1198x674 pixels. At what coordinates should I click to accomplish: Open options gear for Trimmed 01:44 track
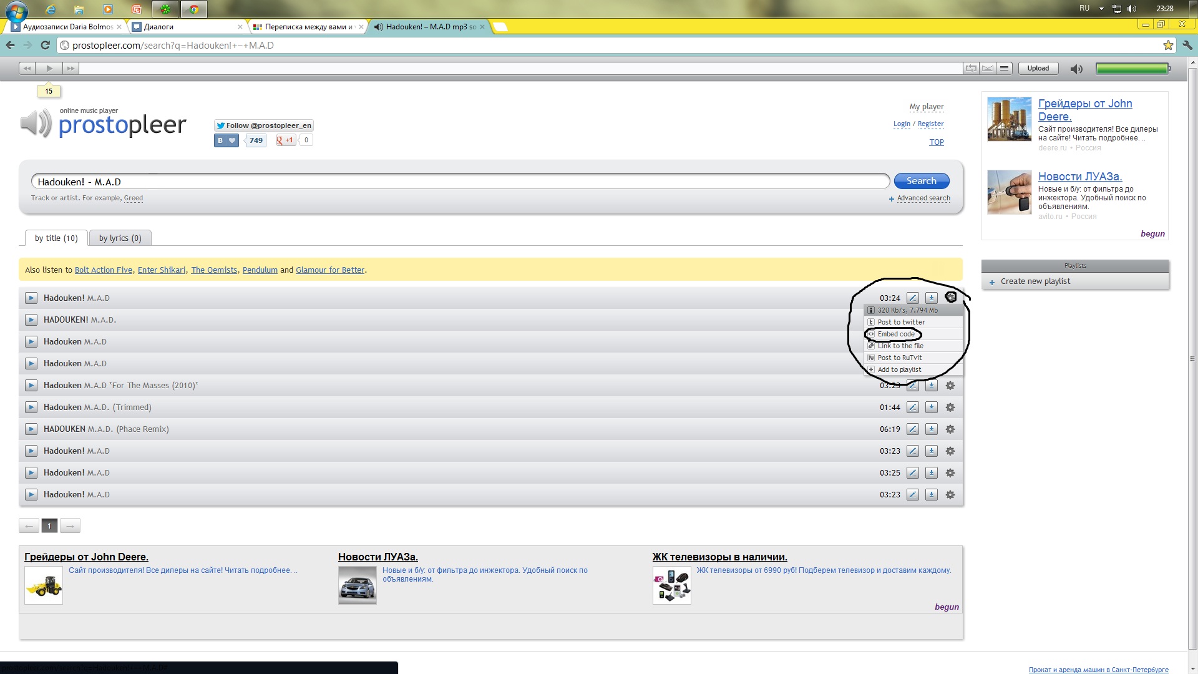950,408
